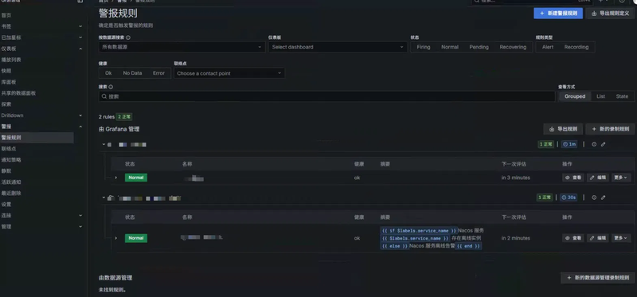Click 新的数据源管理录制规则 button
This screenshot has width=637, height=297.
click(597, 278)
